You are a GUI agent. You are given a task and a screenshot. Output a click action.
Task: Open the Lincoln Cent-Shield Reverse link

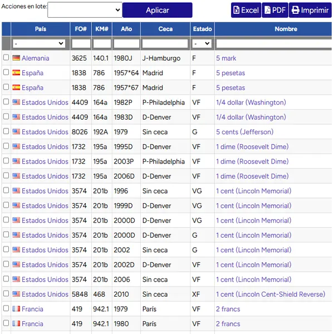pyautogui.click(x=271, y=294)
